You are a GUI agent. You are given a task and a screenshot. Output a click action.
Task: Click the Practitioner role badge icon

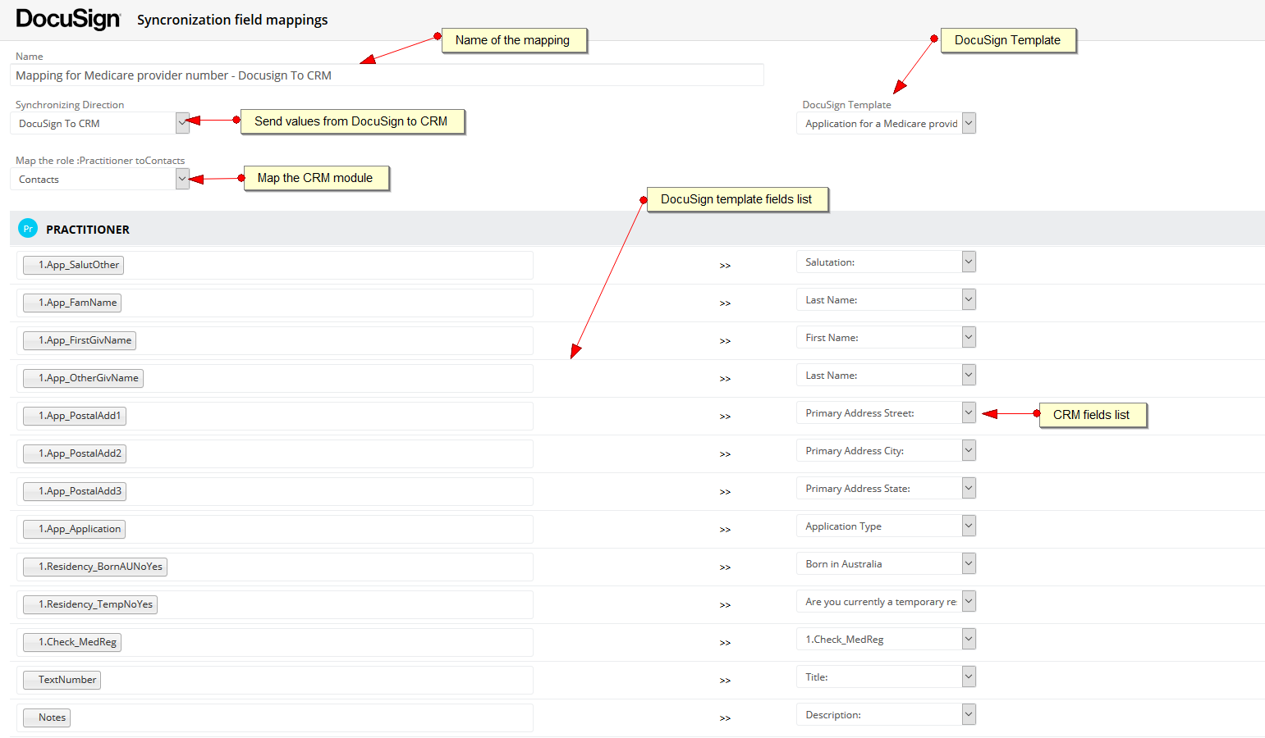tap(28, 229)
